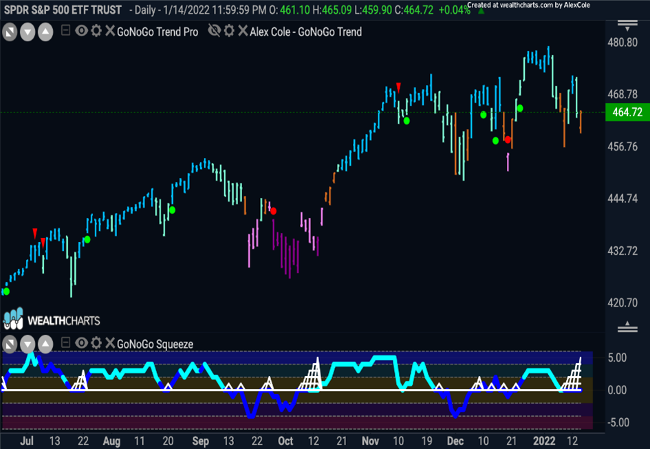Remove the GoNoGo Trend Pro indicator
The image size is (650, 449).
110,30
